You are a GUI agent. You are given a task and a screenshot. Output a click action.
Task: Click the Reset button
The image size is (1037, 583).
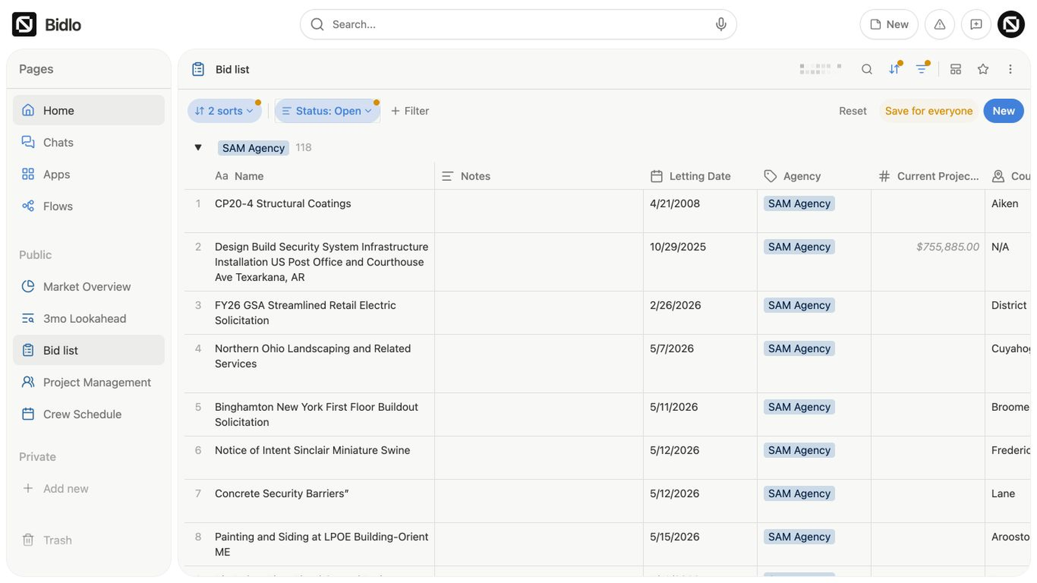852,111
